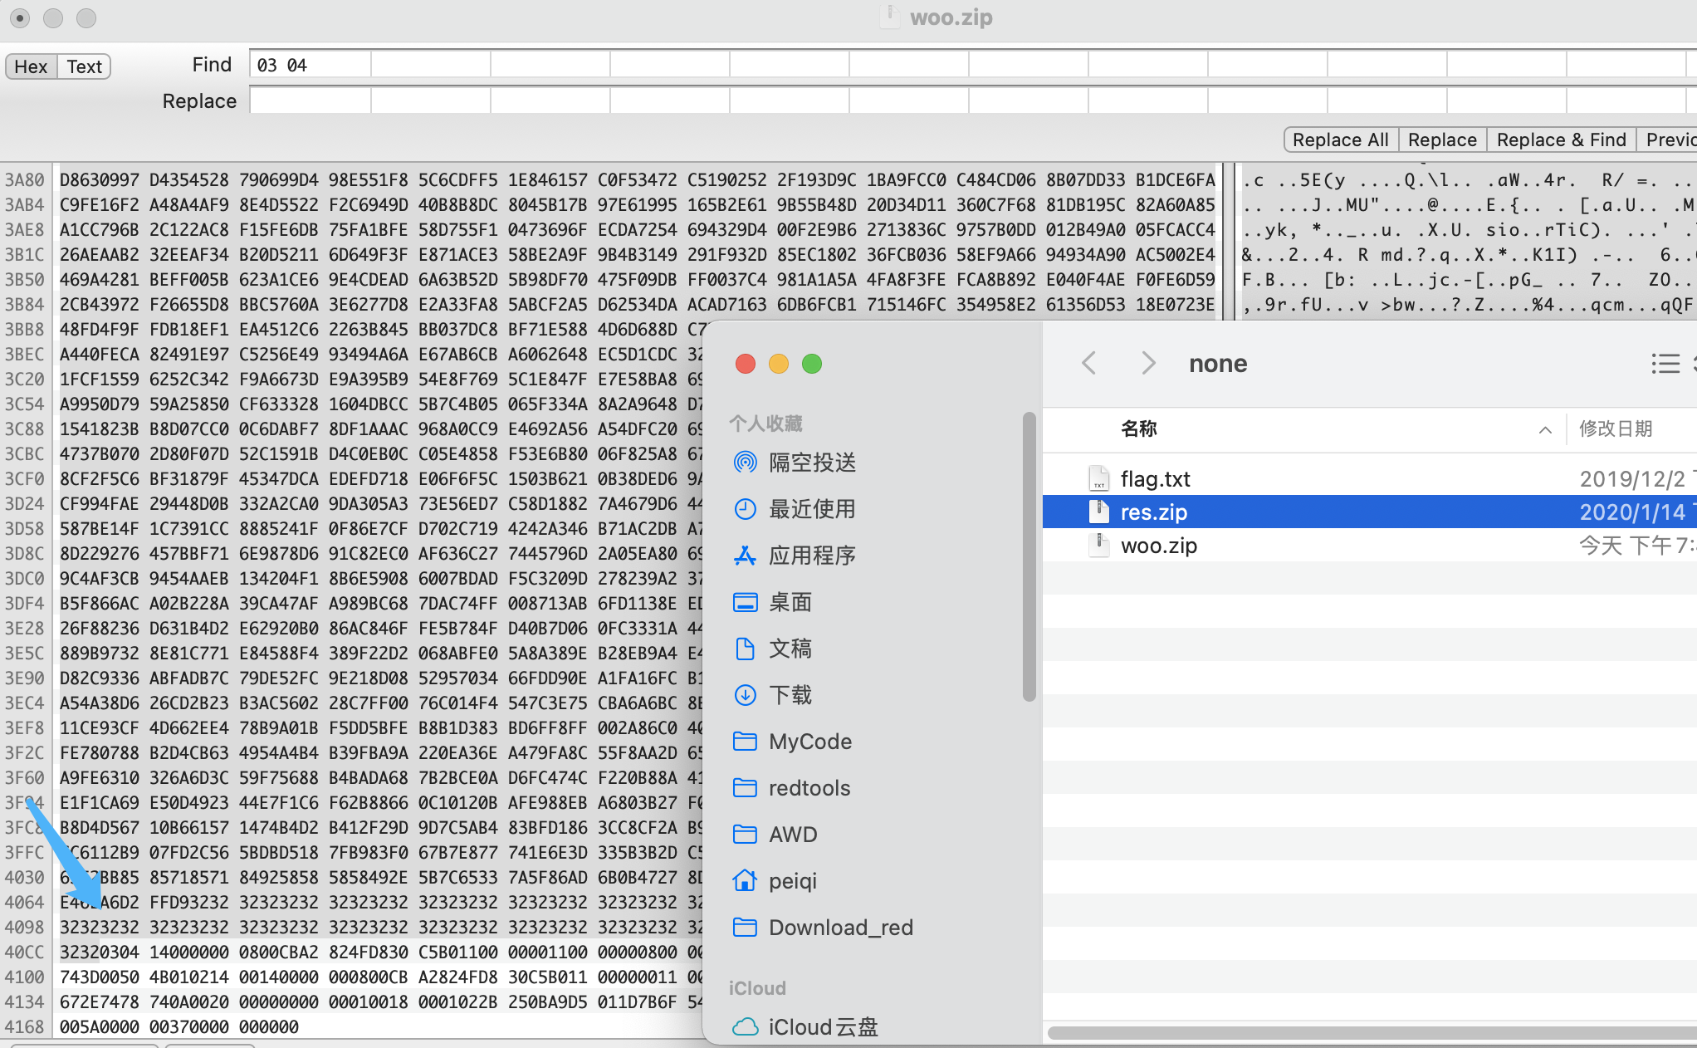Click hex value D8630997 in row 3A80
Viewport: 1697px width, 1048px height.
pos(100,179)
